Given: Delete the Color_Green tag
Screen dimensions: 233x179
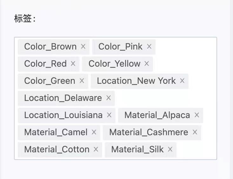Looking at the screenshot, I should click(82, 81).
